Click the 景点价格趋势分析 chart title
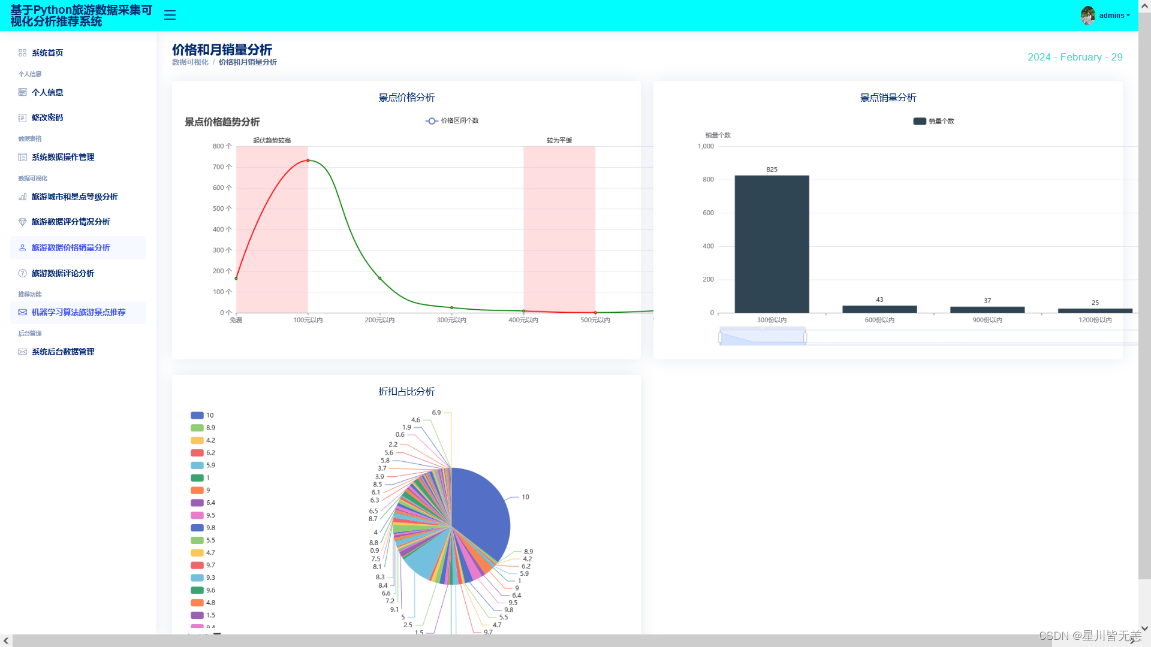 222,122
